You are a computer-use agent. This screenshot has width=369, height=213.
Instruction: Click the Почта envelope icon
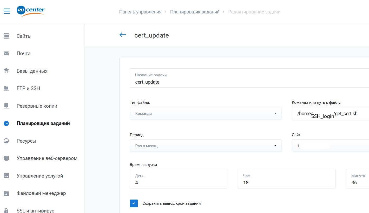6,54
